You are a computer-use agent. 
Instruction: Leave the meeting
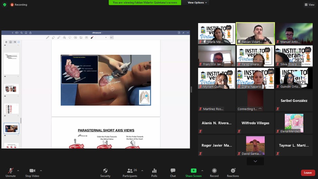click(308, 173)
